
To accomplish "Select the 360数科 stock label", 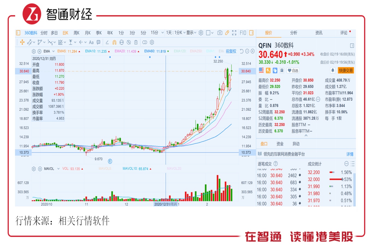I will pyautogui.click(x=31, y=33).
